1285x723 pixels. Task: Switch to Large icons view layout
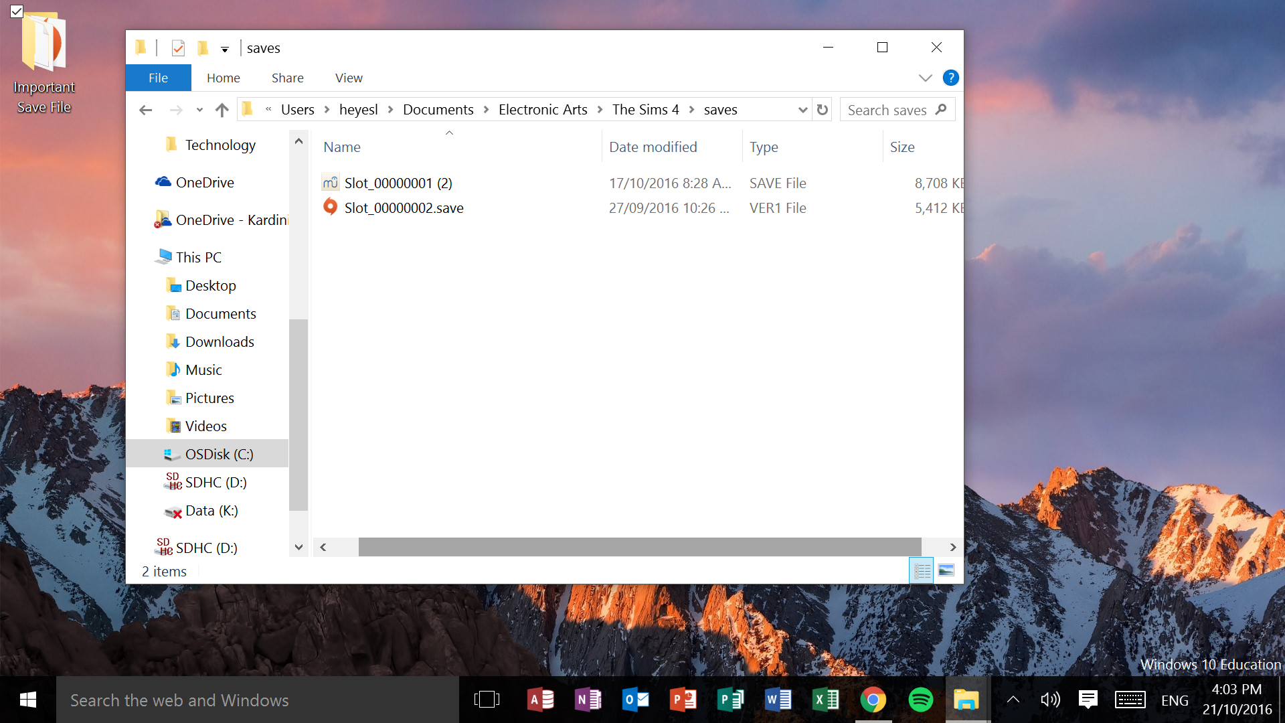[x=946, y=570]
